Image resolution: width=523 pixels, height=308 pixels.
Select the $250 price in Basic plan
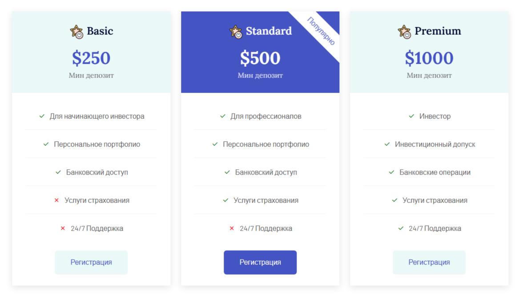[x=91, y=58]
